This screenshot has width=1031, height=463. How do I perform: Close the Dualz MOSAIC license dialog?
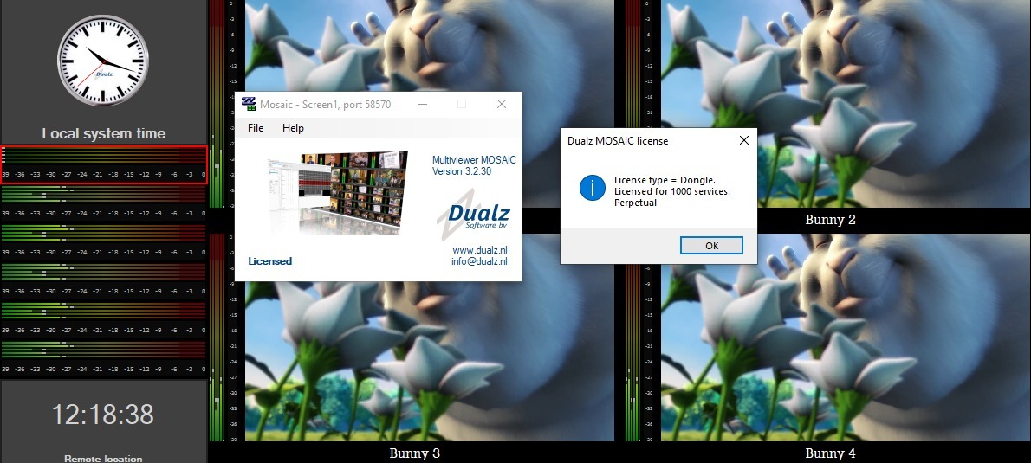click(743, 140)
